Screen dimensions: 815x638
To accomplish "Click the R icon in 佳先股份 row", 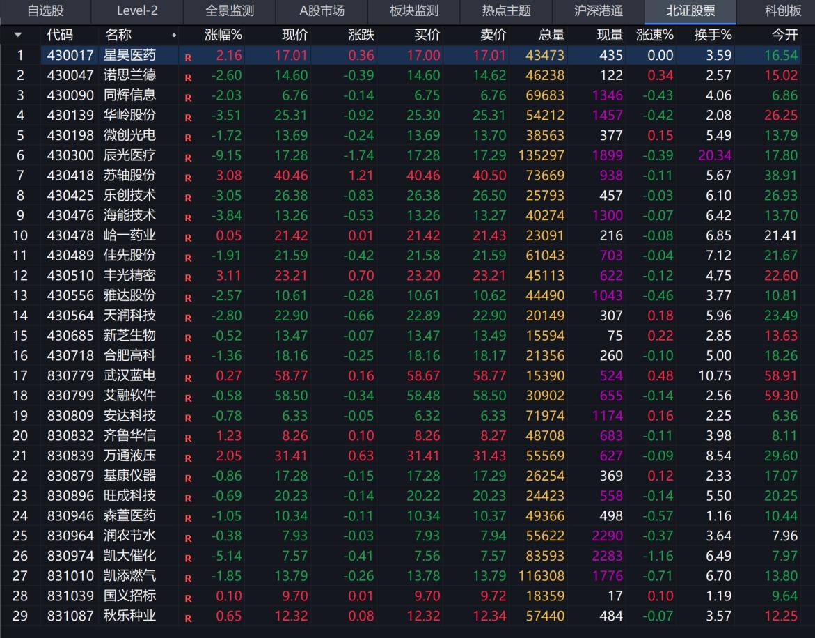I will [x=188, y=258].
